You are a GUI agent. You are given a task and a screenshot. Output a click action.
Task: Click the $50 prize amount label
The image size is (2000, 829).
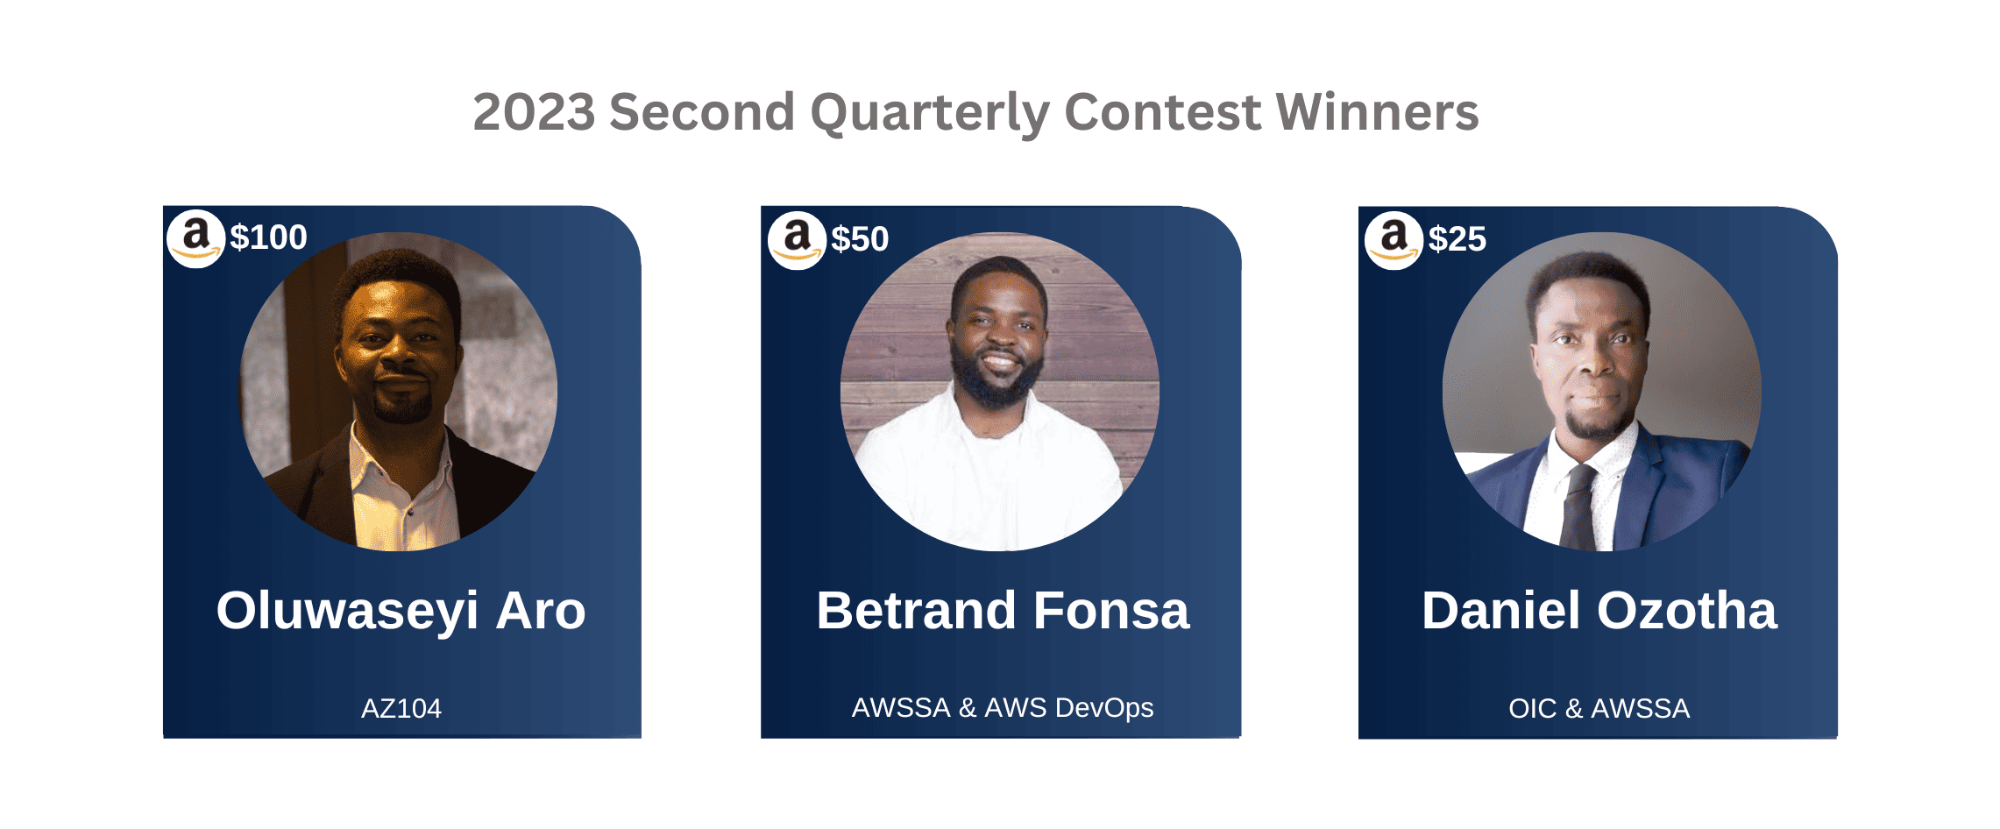860,239
